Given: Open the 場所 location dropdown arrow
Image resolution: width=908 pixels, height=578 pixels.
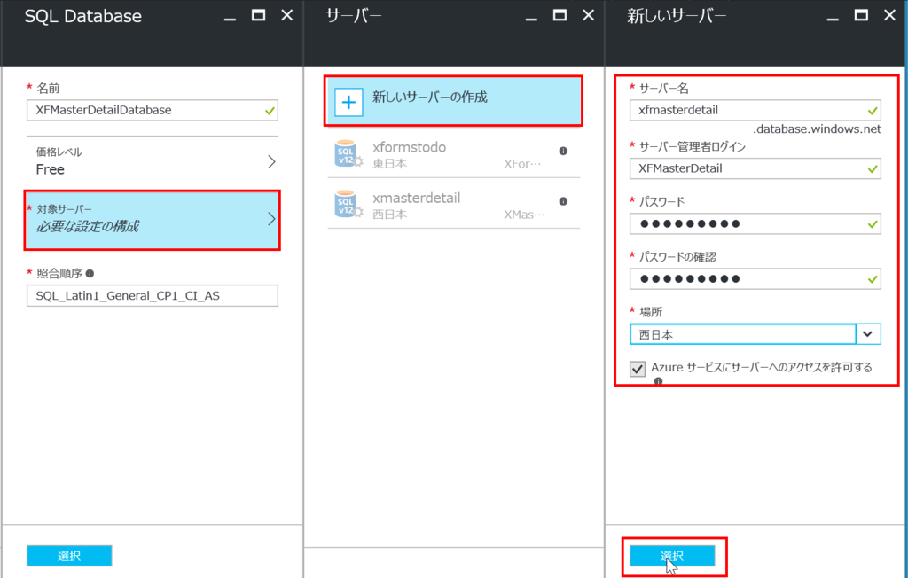Looking at the screenshot, I should [x=867, y=334].
